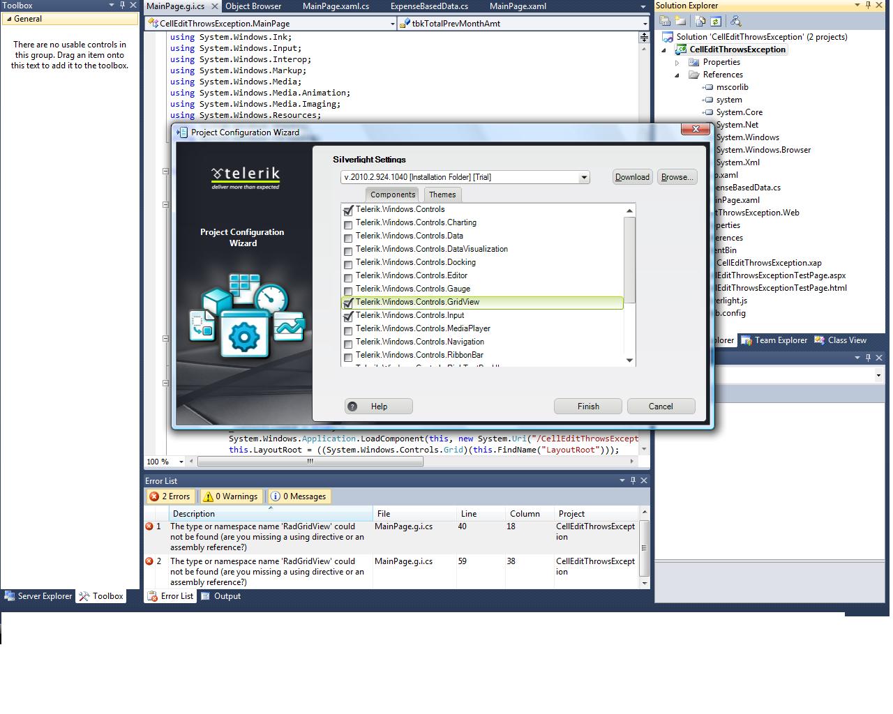This screenshot has height=714, width=893.
Task: Toggle Show All Files in Solution Explorer
Action: coord(700,22)
